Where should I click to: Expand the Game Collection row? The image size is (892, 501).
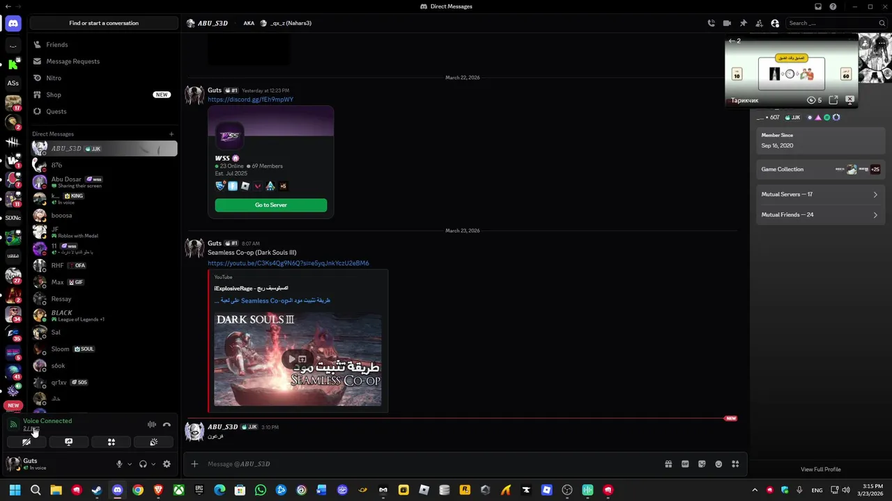820,169
